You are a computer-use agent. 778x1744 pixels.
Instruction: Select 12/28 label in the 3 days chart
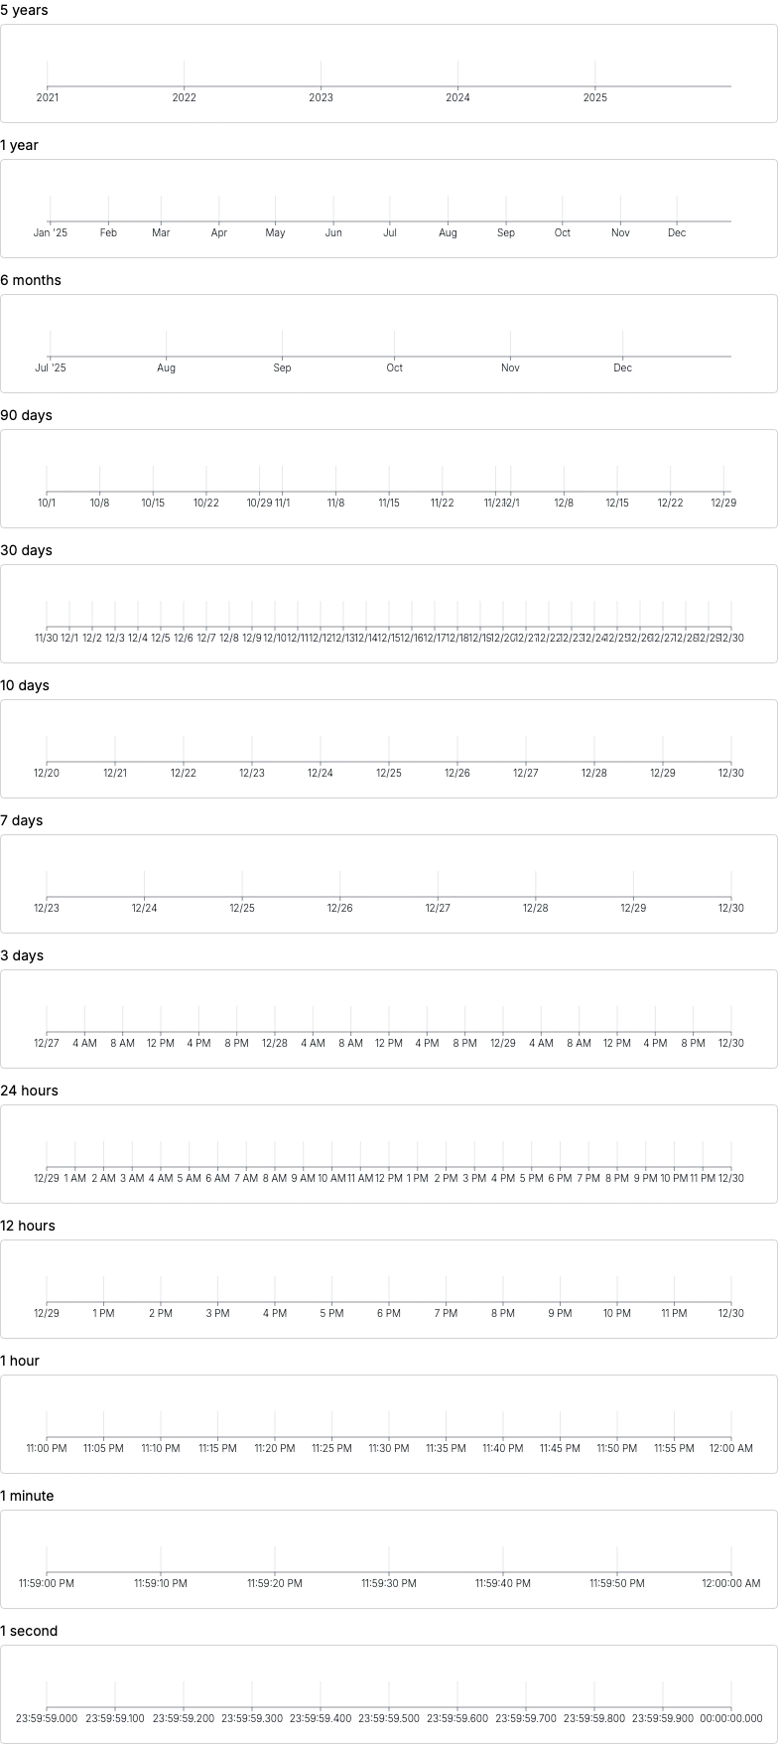(x=275, y=1043)
